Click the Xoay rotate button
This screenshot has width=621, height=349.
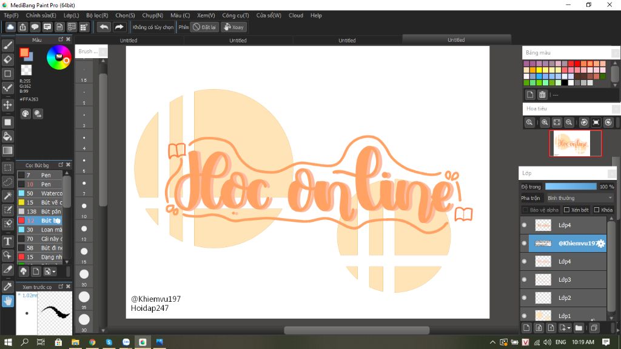point(233,27)
